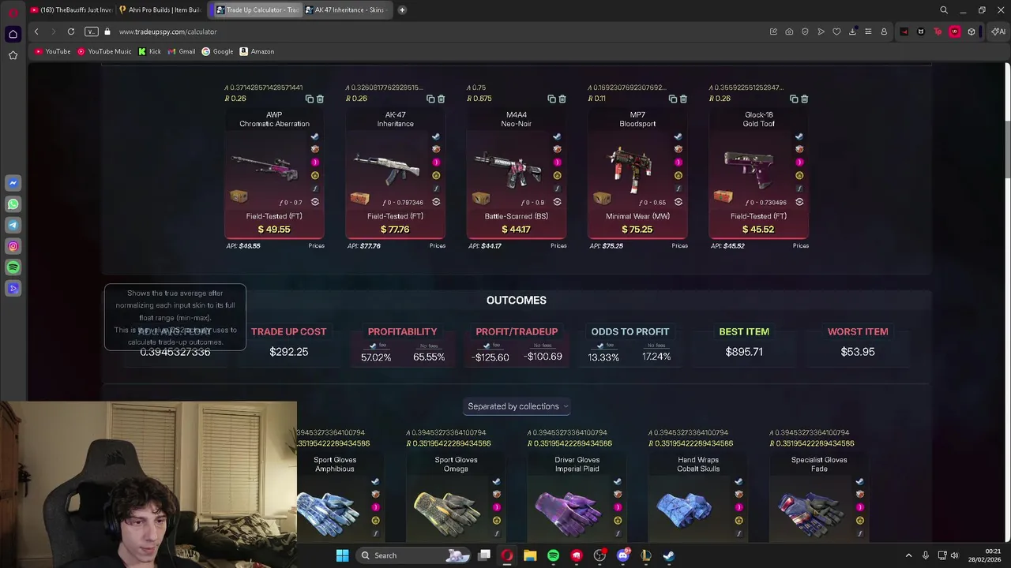1011x568 pixels.
Task: Click Prices link under M4A4 Neo-Noir
Action: click(558, 245)
